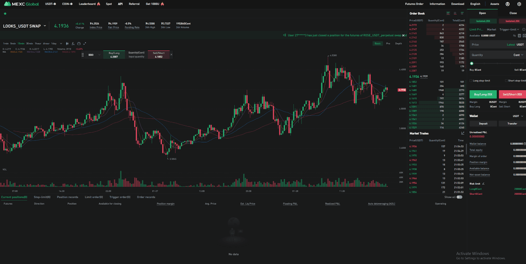Viewport: 526px width, 264px height.
Task: Click the transfer arrows icon beside Available
Action: (x=514, y=35)
